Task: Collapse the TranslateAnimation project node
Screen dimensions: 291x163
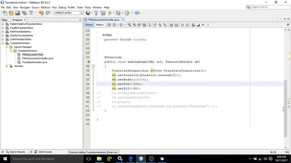Action: pos(3,43)
